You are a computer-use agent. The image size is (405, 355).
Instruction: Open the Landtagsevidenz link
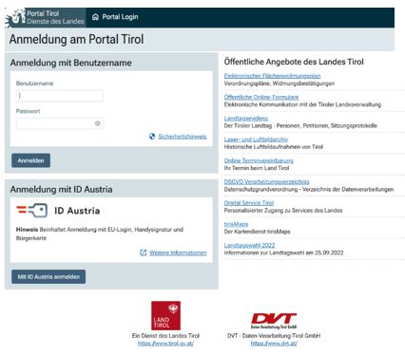click(x=246, y=118)
